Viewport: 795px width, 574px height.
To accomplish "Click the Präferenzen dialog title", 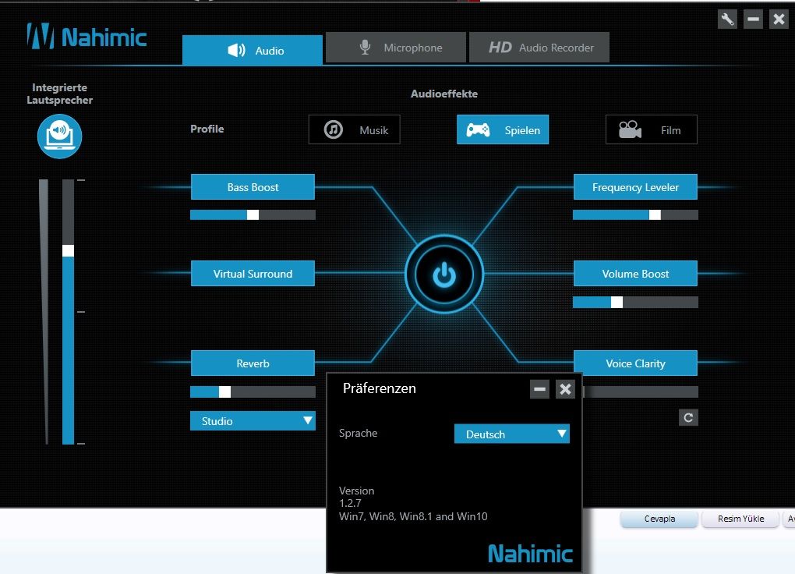I will [x=380, y=388].
